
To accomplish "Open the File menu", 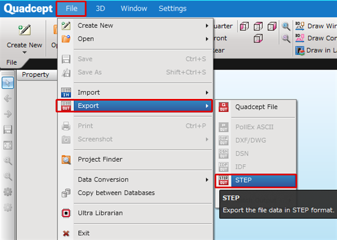I will 71,8.
